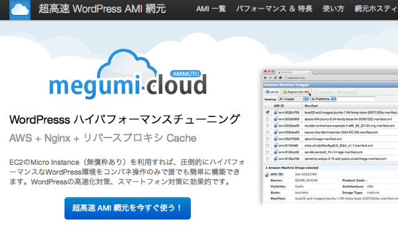This screenshot has height=237, width=398.
Task: Click the cloud logo icon in header
Action: [x=20, y=10]
